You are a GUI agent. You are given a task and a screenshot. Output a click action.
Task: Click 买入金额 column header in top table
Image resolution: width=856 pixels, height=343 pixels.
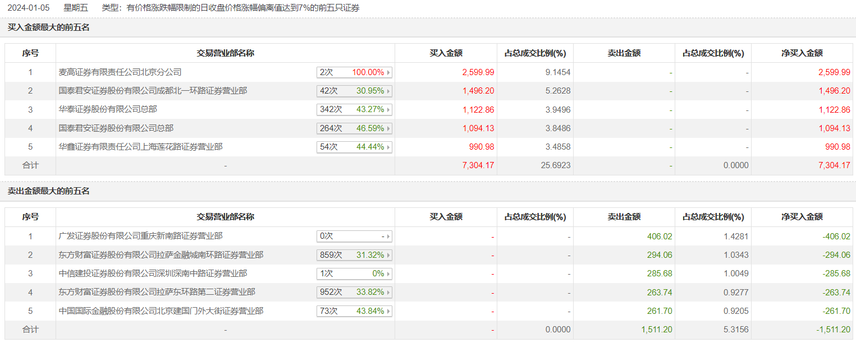click(x=446, y=53)
